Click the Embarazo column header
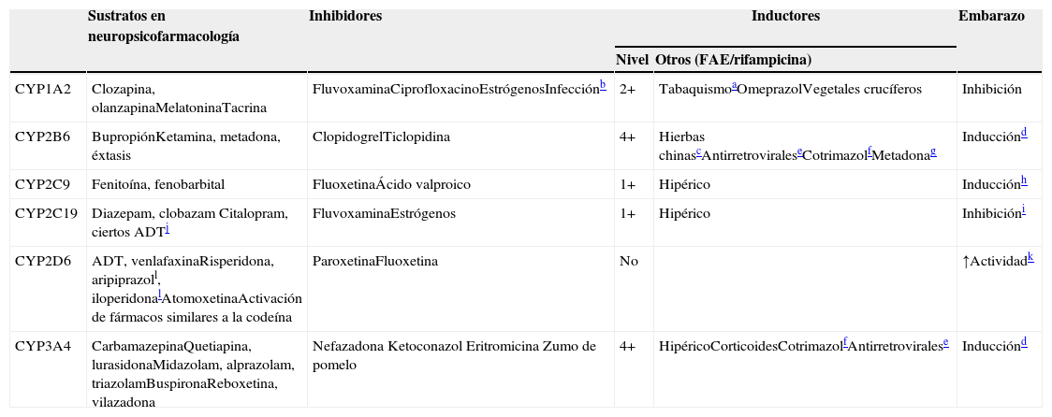The width and height of the screenshot is (1052, 417). [x=991, y=17]
